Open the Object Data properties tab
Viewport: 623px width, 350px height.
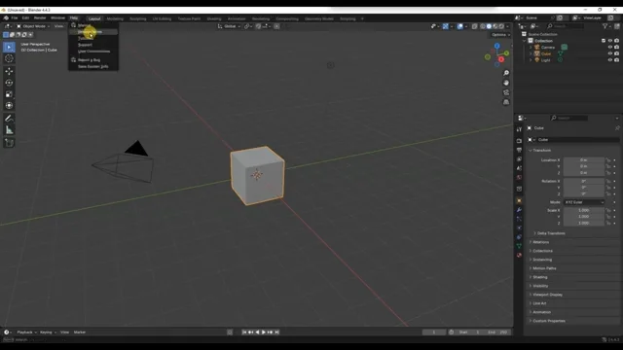tap(519, 246)
